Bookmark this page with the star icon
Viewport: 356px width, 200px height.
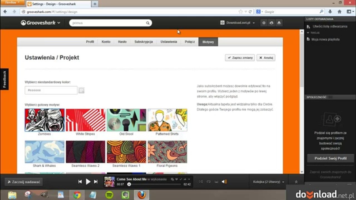point(241,12)
